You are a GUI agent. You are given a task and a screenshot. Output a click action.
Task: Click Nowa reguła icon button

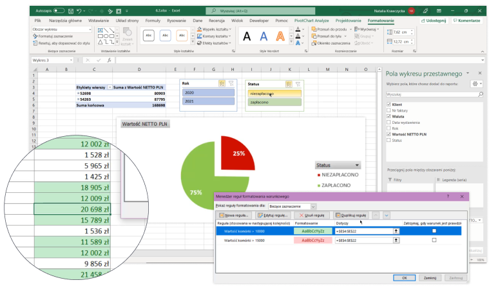point(233,214)
